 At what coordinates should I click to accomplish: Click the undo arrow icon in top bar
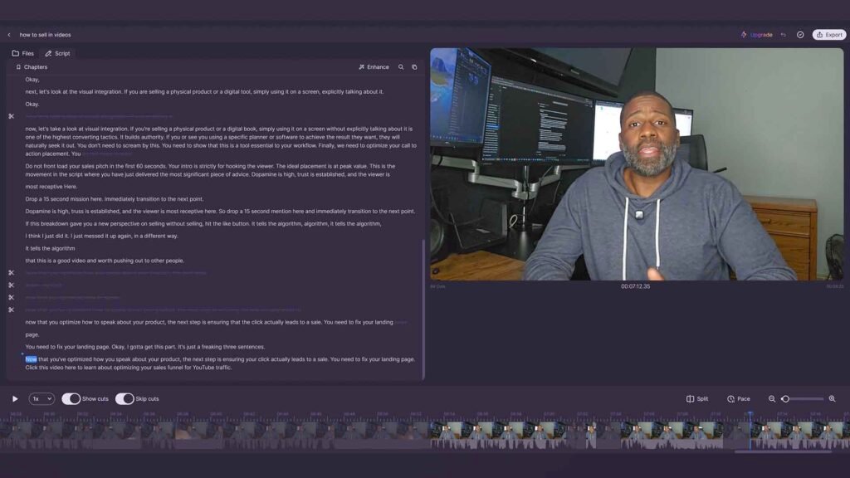pos(783,35)
